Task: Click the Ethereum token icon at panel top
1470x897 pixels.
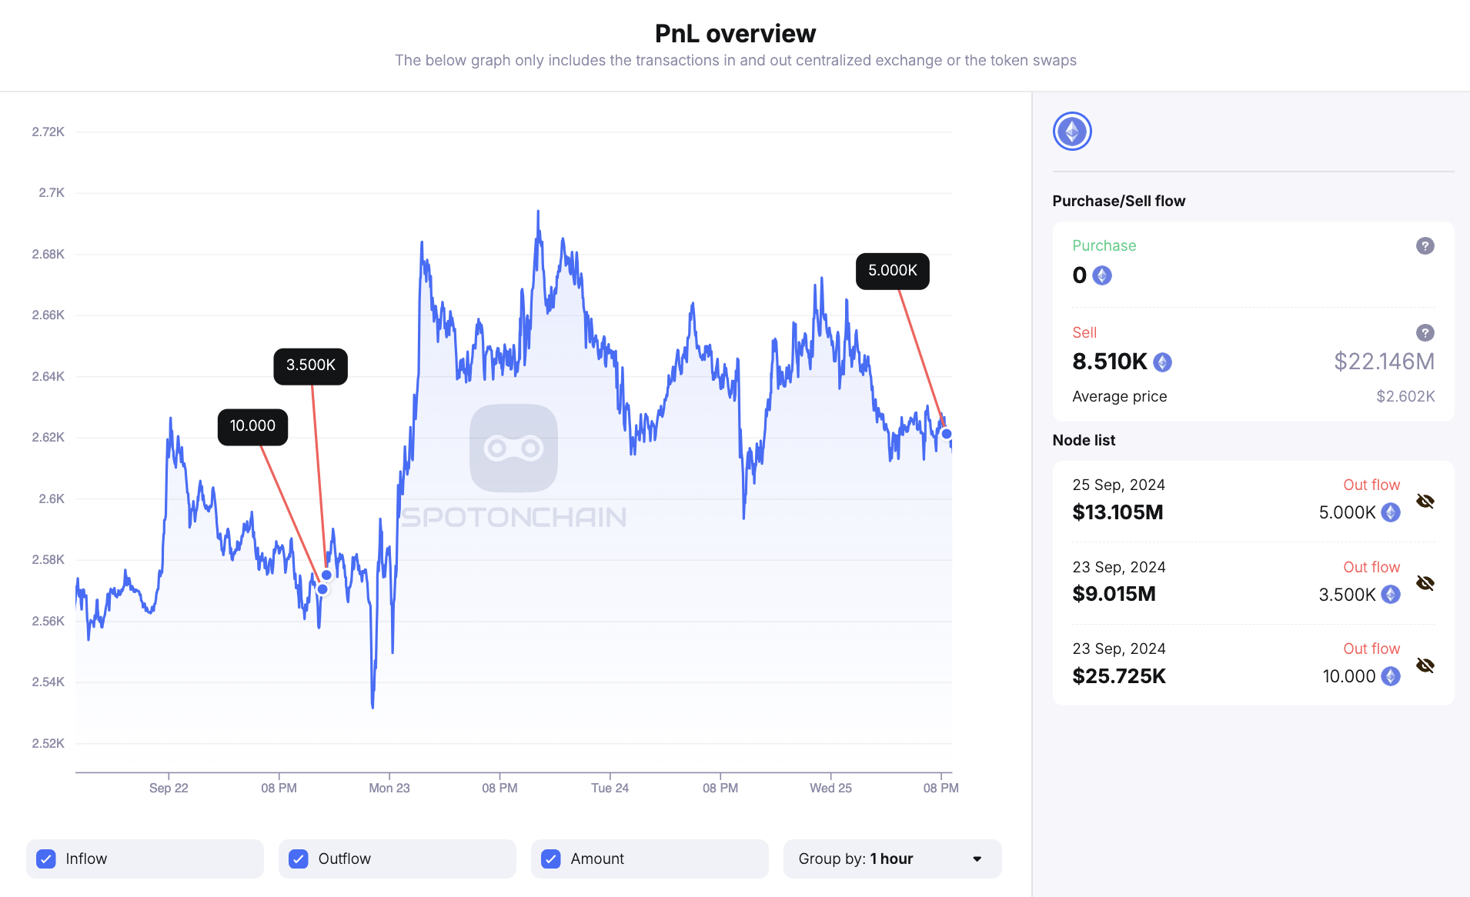Action: tap(1071, 131)
